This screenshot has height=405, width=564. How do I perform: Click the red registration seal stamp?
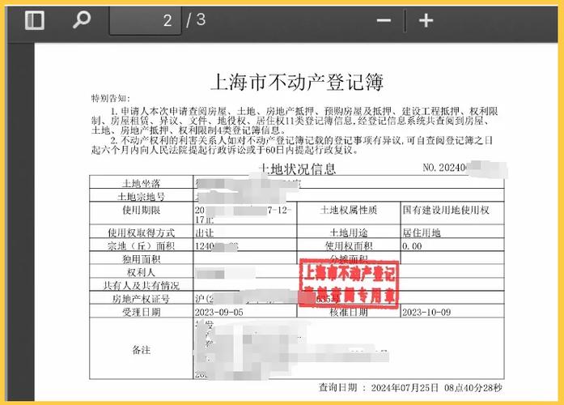tap(349, 284)
